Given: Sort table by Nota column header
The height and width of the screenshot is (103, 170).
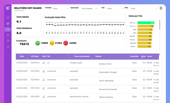Looking at the screenshot, I should tap(143, 56).
